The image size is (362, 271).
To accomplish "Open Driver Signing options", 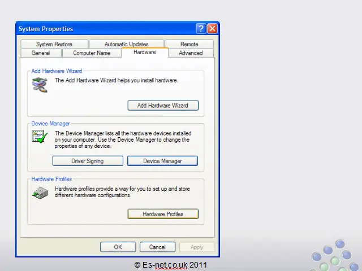I will [88, 161].
